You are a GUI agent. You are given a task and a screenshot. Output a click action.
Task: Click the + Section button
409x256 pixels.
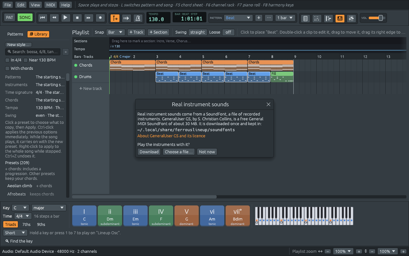(x=158, y=32)
